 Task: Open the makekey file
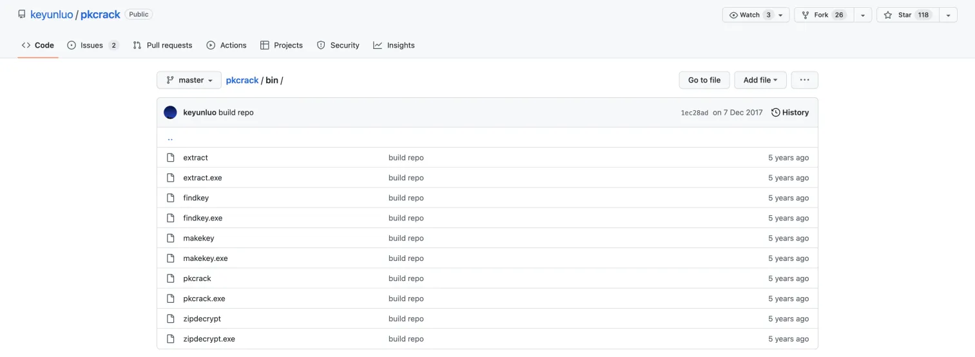click(198, 238)
